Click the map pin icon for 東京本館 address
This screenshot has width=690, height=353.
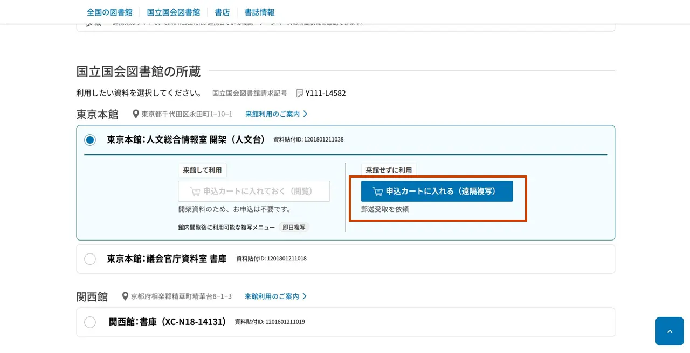(136, 114)
